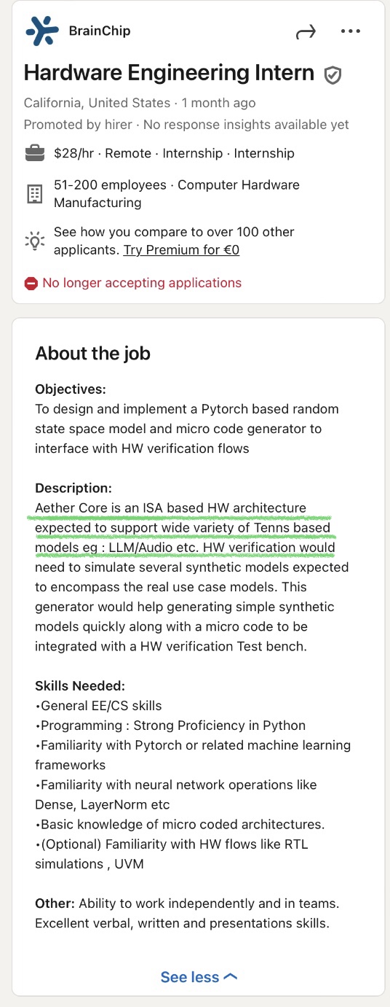Open the BrainChip company name link
This screenshot has height=1007, width=390.
100,31
